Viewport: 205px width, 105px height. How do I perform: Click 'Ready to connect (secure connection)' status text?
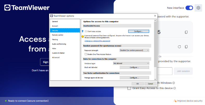point(28,101)
